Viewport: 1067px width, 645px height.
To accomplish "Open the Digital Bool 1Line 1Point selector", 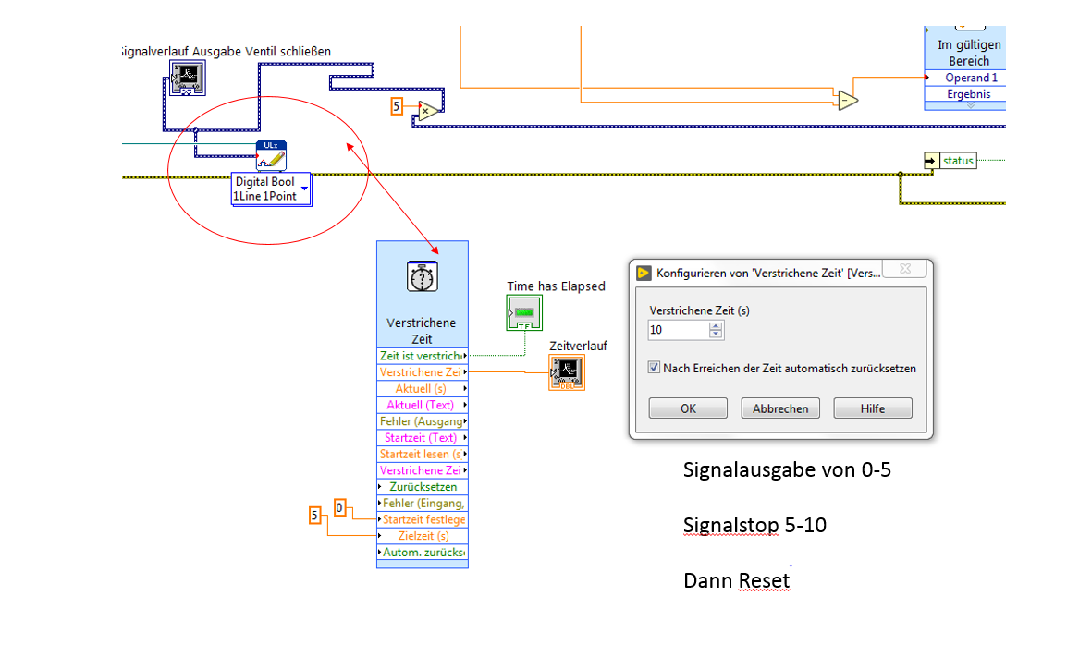I will coord(272,189).
